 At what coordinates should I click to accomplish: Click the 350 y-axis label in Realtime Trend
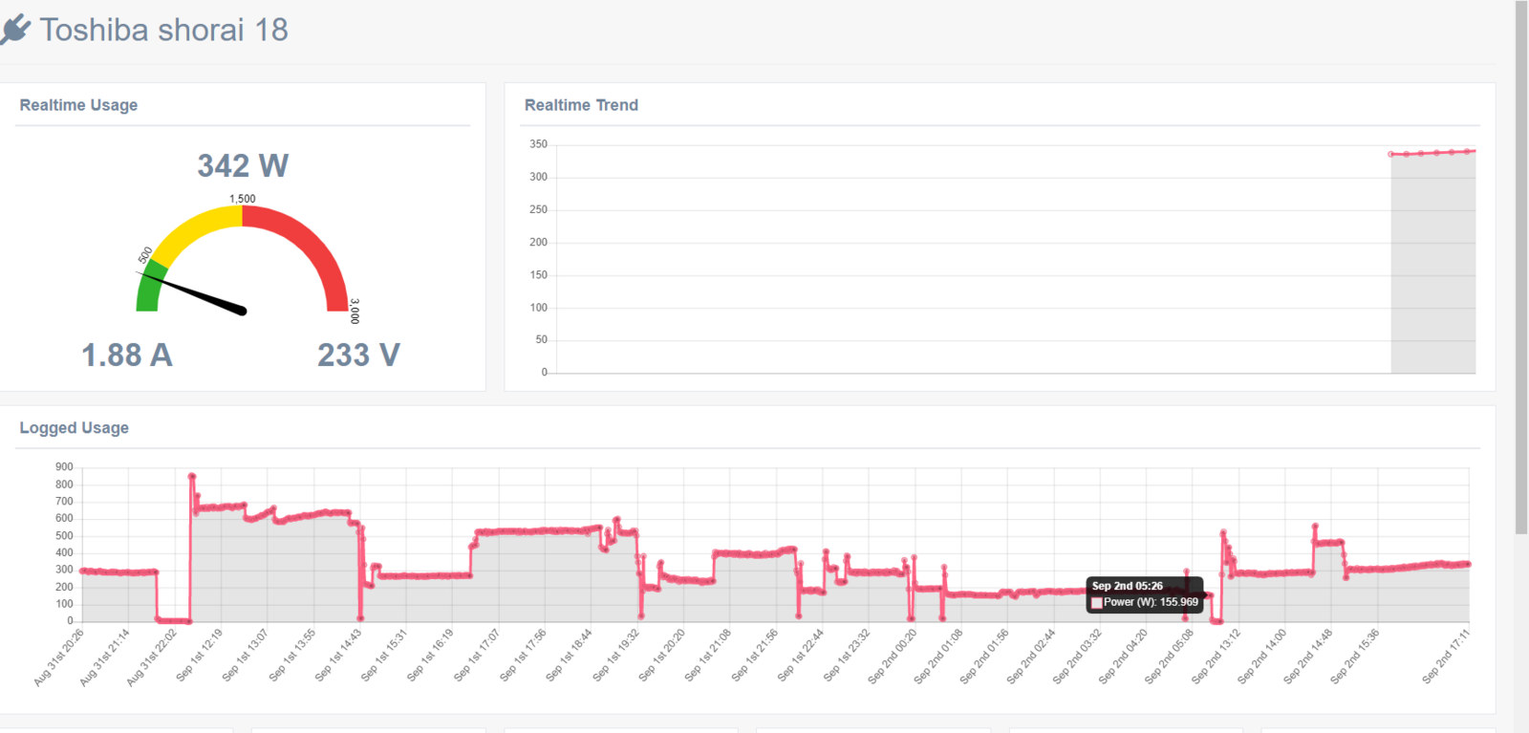538,144
